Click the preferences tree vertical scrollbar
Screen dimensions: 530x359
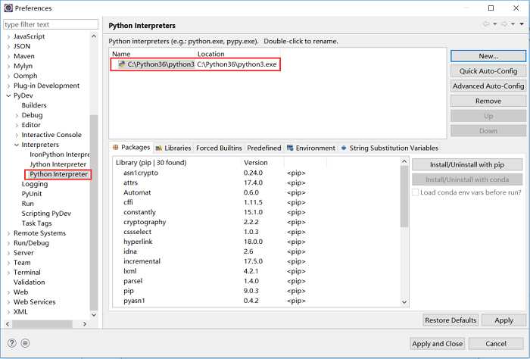coord(94,213)
